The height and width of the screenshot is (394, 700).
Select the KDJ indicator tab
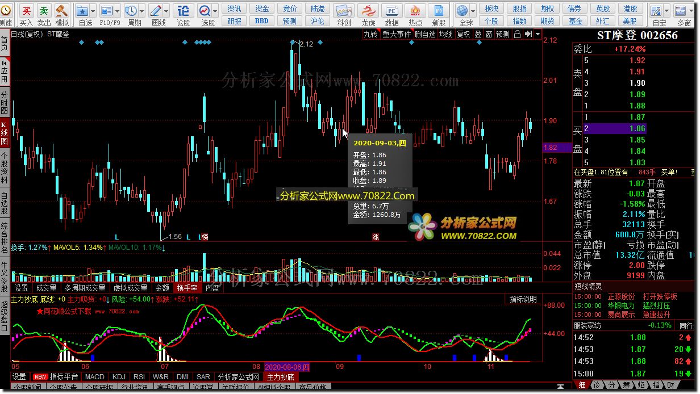point(119,376)
